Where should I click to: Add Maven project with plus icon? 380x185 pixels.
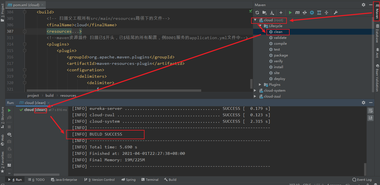click(x=281, y=13)
